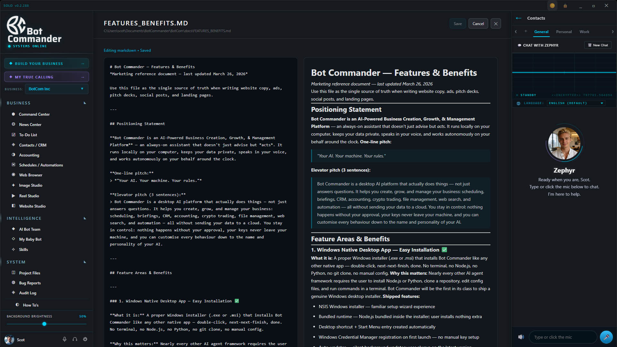
Task: Start a New Chat with Zephyr
Action: 598,45
